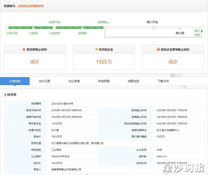This screenshot has width=208, height=175.
Task: Click the 挂牌截止 node on the timeline
Action: (x=105, y=27)
